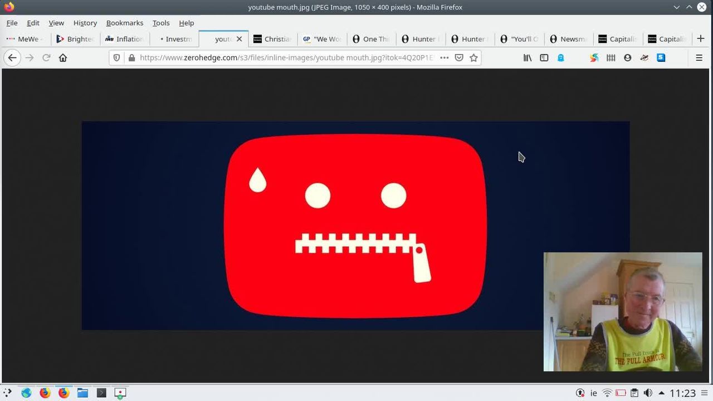Open the Firefox hamburger menu
Viewport: 713px width, 401px height.
pos(699,58)
